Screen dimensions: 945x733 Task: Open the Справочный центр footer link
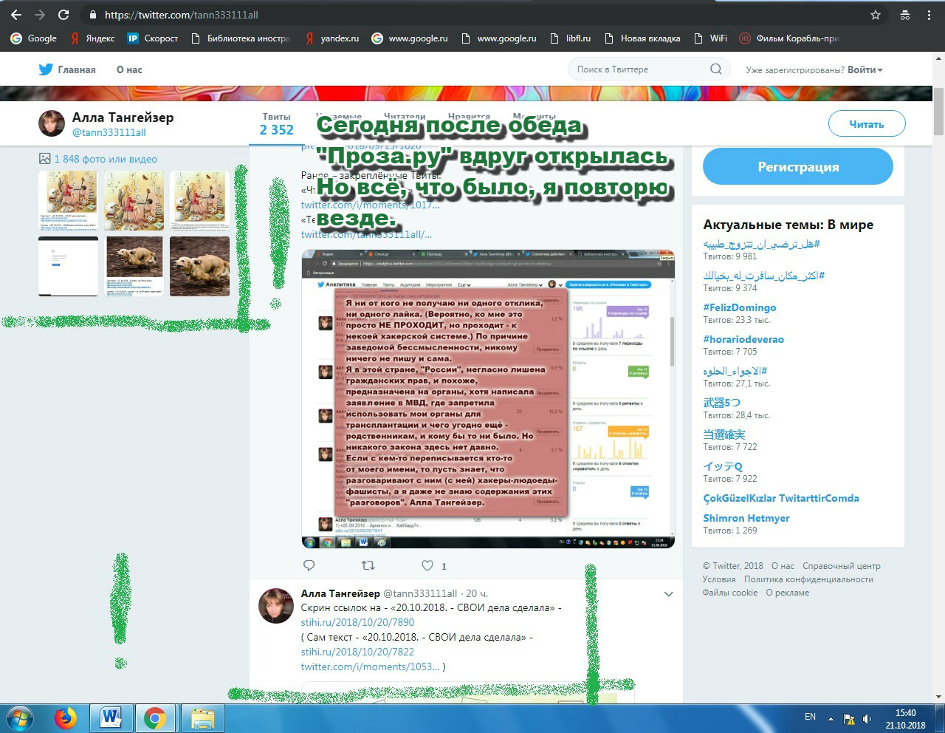(842, 566)
